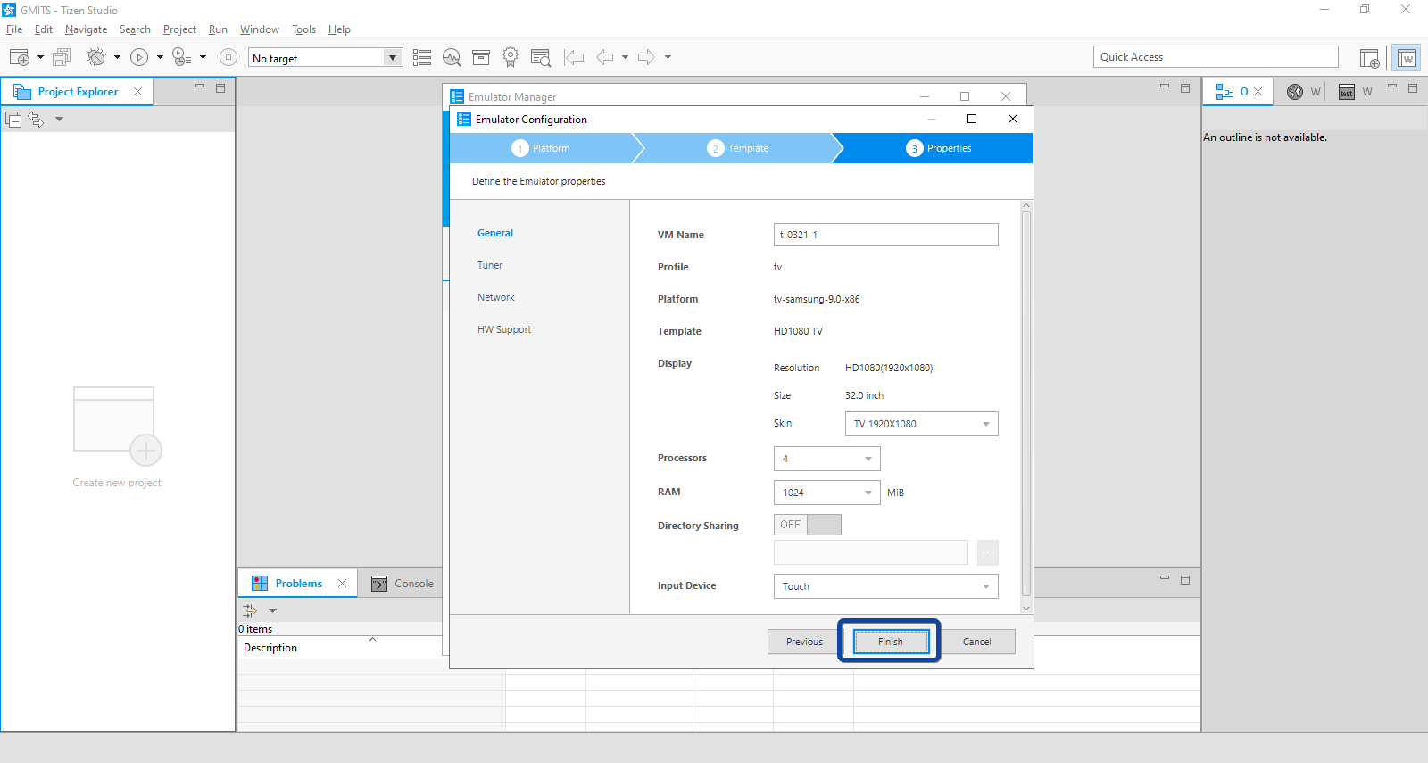Image resolution: width=1428 pixels, height=763 pixels.
Task: Click the Back navigation arrow
Action: pyautogui.click(x=605, y=57)
